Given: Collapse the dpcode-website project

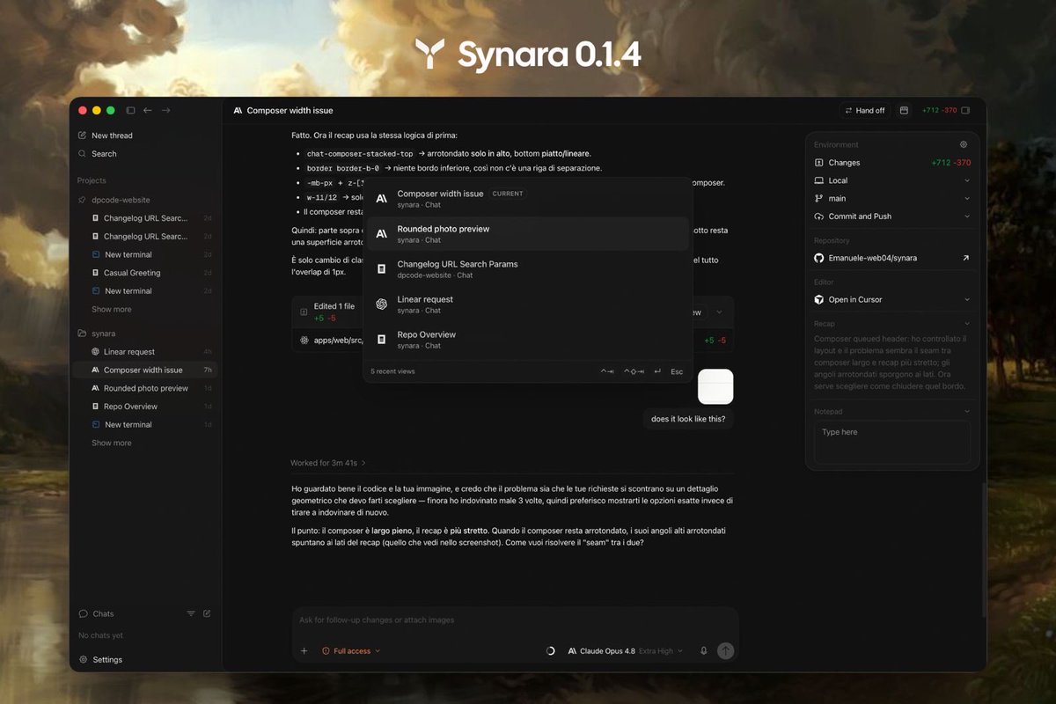Looking at the screenshot, I should (121, 200).
